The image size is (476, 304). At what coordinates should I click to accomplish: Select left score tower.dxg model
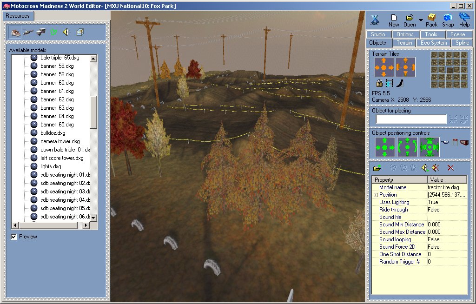pyautogui.click(x=62, y=158)
